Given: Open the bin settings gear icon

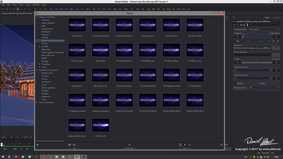Looking at the screenshot, I should tap(221, 145).
